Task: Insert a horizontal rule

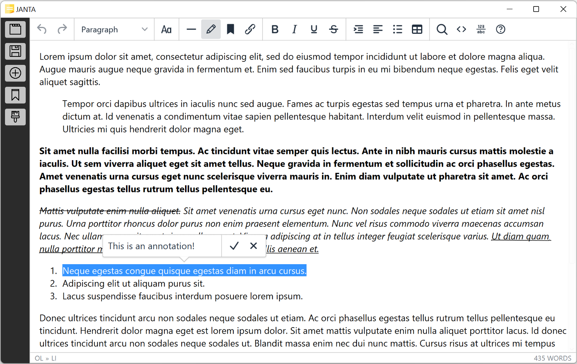Action: [x=191, y=30]
